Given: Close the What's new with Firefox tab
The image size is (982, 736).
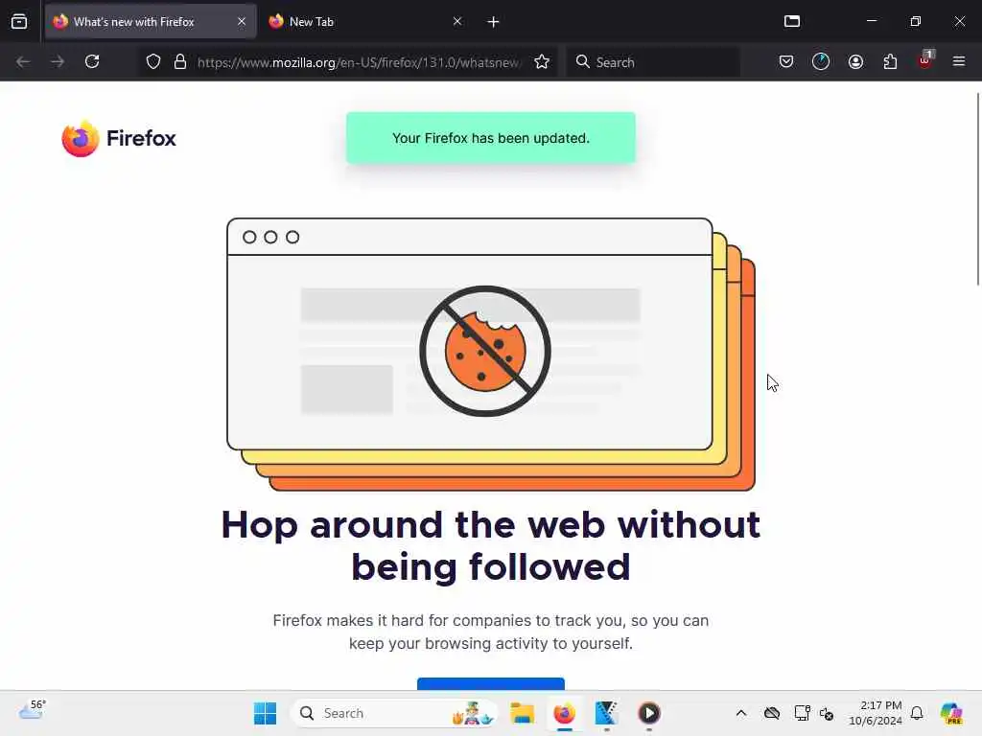Looking at the screenshot, I should point(242,22).
